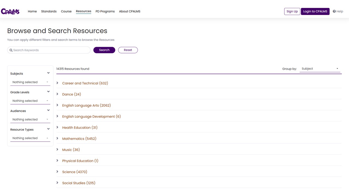Switch to the PD Programs section
Screen dimensions: 349x196
pos(105,11)
